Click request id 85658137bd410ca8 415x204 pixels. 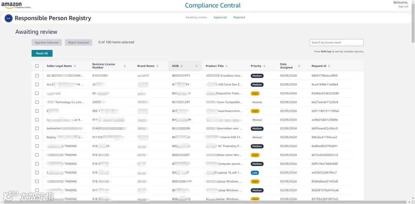click(325, 190)
